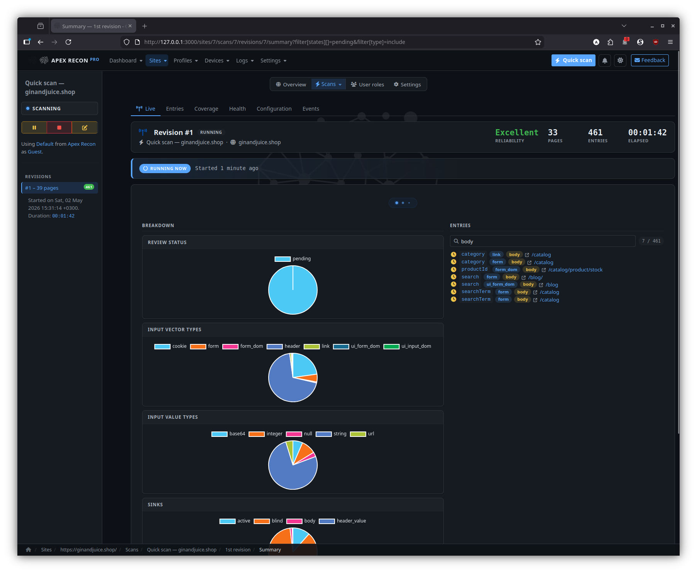The height and width of the screenshot is (573, 697).
Task: Click the Quick scan button
Action: [574, 60]
